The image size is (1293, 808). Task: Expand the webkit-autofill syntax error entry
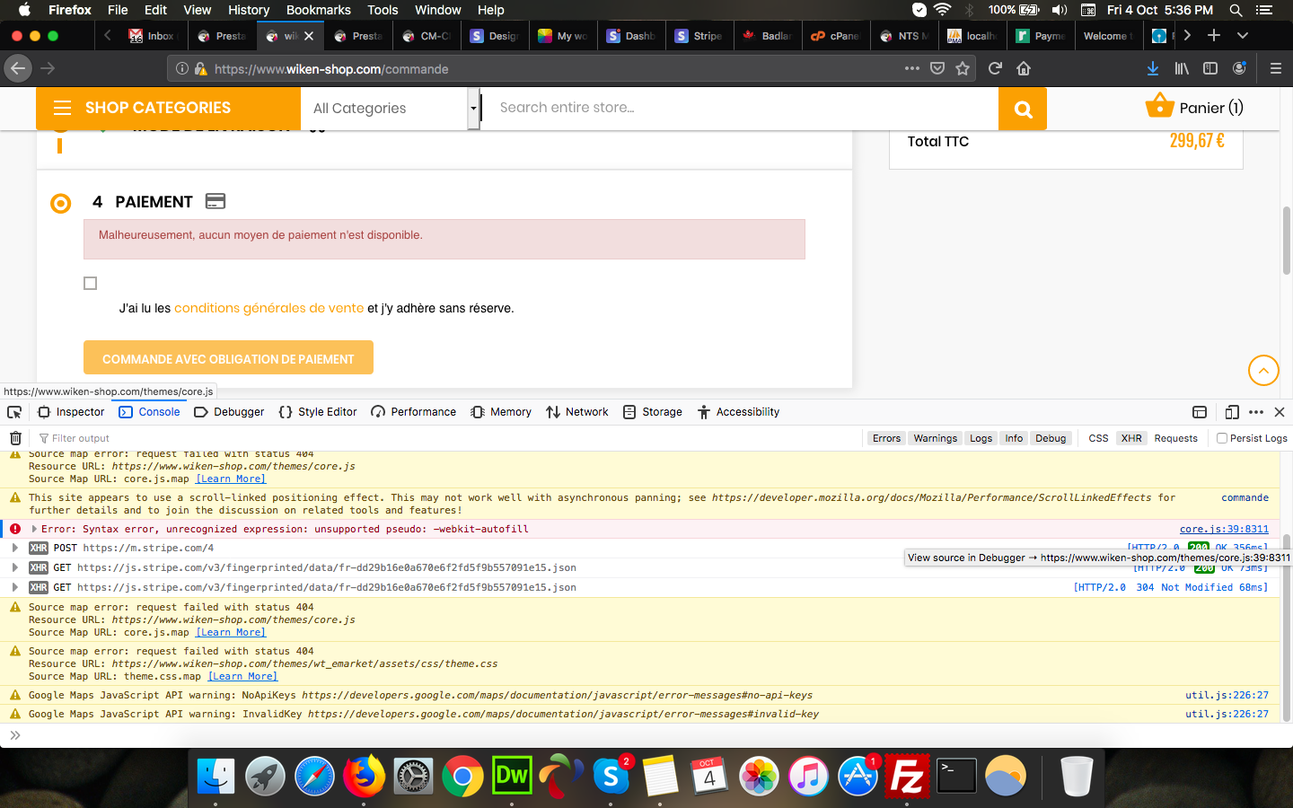coord(34,529)
